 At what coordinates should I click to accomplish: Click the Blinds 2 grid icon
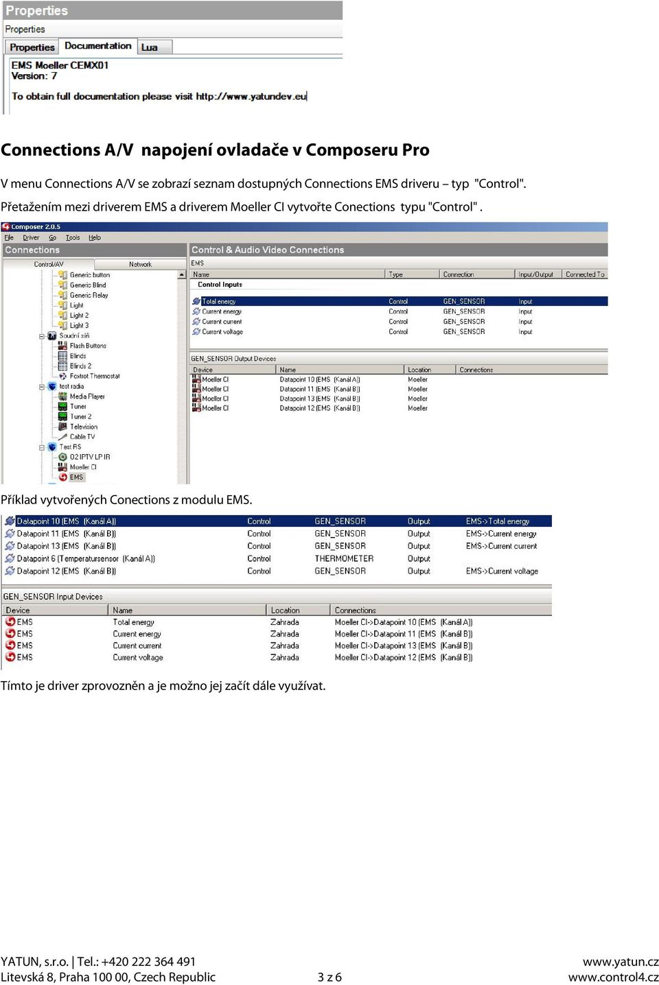[x=62, y=366]
